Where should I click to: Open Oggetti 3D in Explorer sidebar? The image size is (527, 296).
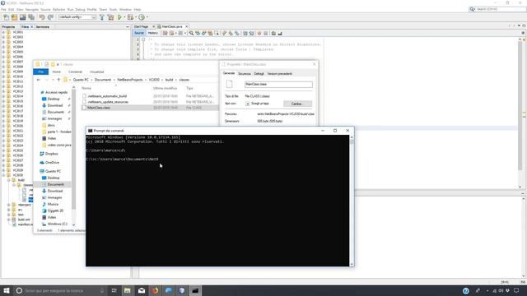pos(55,210)
